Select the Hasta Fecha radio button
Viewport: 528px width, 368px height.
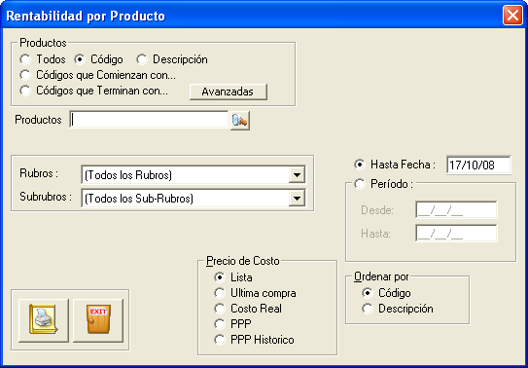point(360,165)
